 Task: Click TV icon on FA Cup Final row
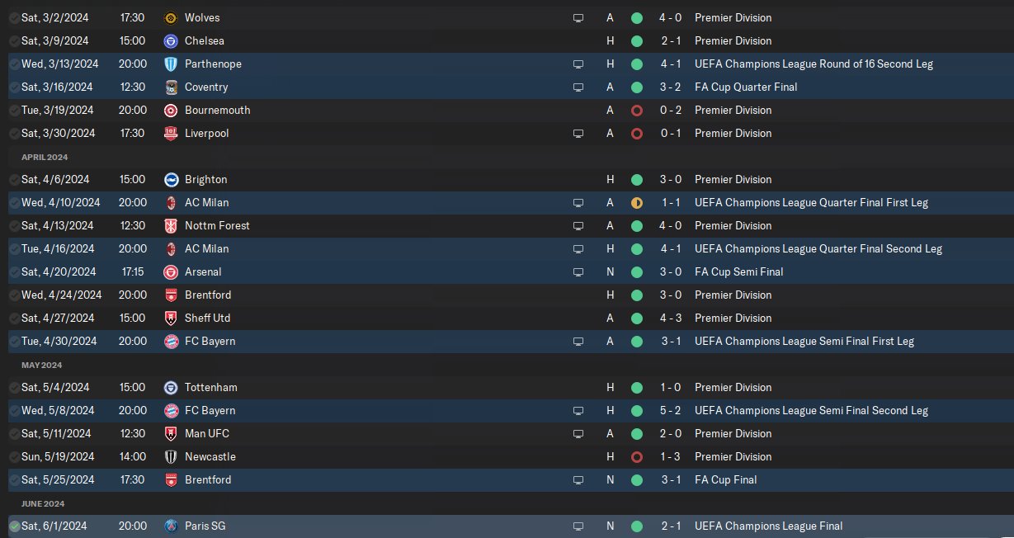578,479
